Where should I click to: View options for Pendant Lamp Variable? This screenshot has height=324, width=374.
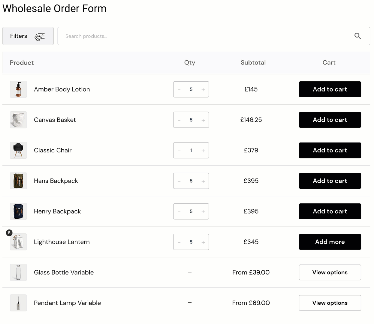pos(330,303)
